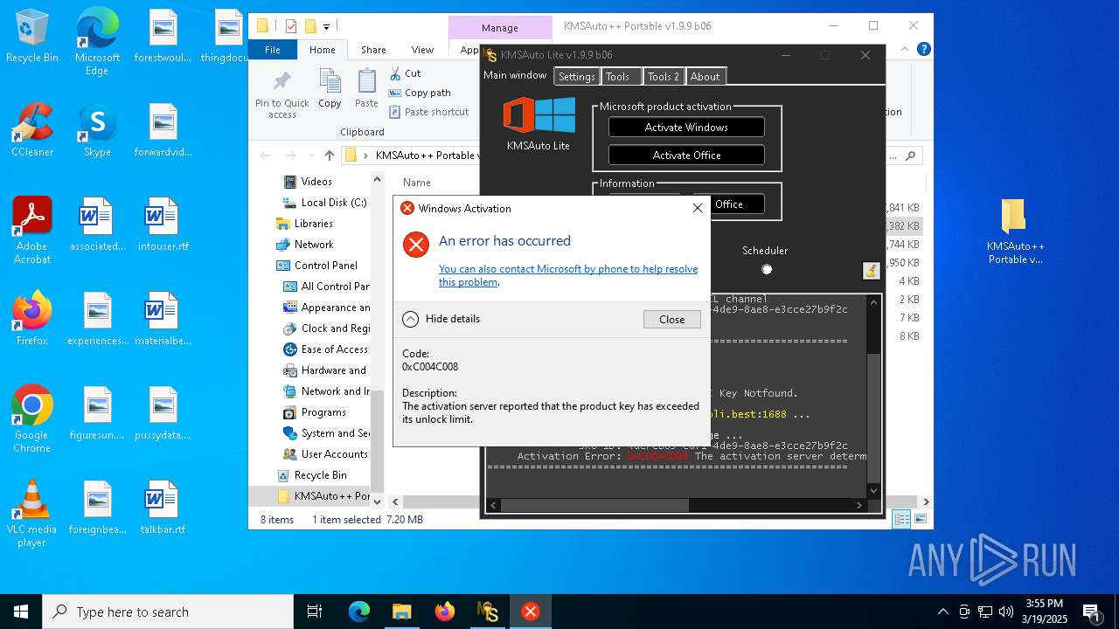
Task: Select Control Panel in navigation pane
Action: [x=318, y=266]
